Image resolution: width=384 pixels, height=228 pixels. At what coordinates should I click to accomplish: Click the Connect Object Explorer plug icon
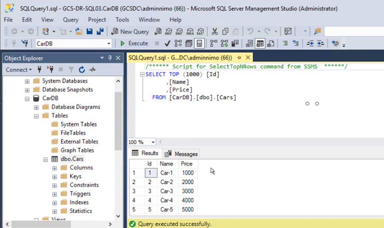[39, 70]
